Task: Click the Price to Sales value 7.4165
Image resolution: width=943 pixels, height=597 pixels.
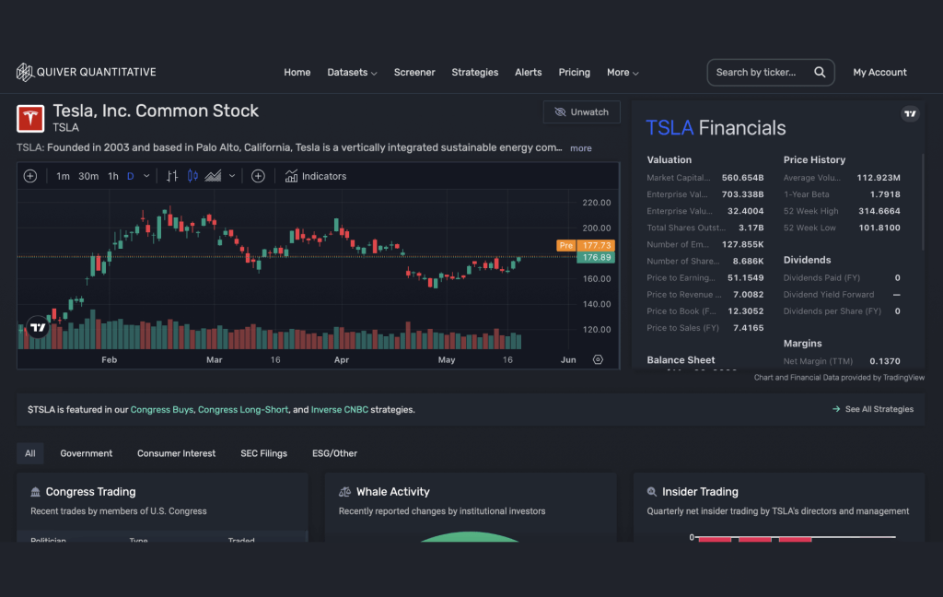Action: pyautogui.click(x=748, y=328)
